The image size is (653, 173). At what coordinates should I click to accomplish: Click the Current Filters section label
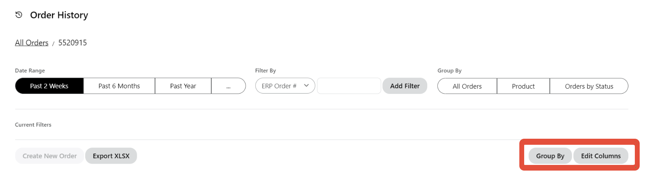click(x=33, y=125)
